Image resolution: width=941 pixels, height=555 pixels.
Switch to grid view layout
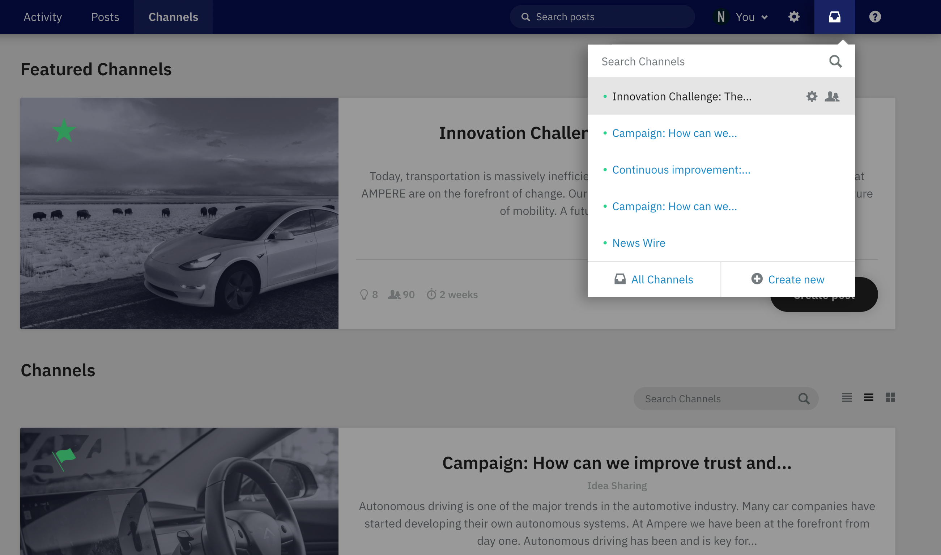[890, 398]
